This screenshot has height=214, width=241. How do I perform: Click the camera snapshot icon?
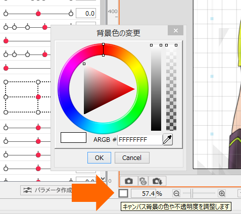(129, 181)
